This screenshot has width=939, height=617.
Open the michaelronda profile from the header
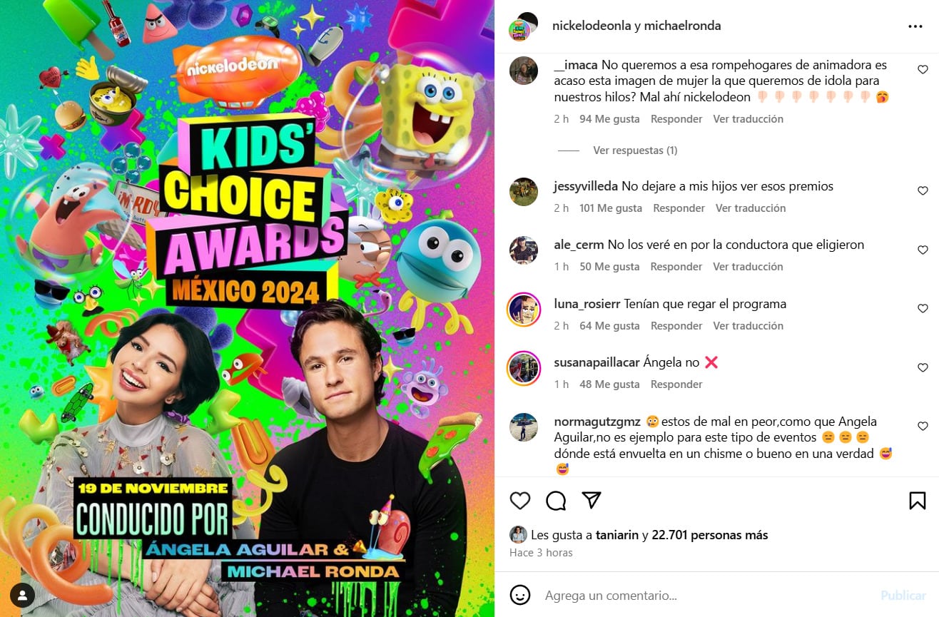pos(682,26)
